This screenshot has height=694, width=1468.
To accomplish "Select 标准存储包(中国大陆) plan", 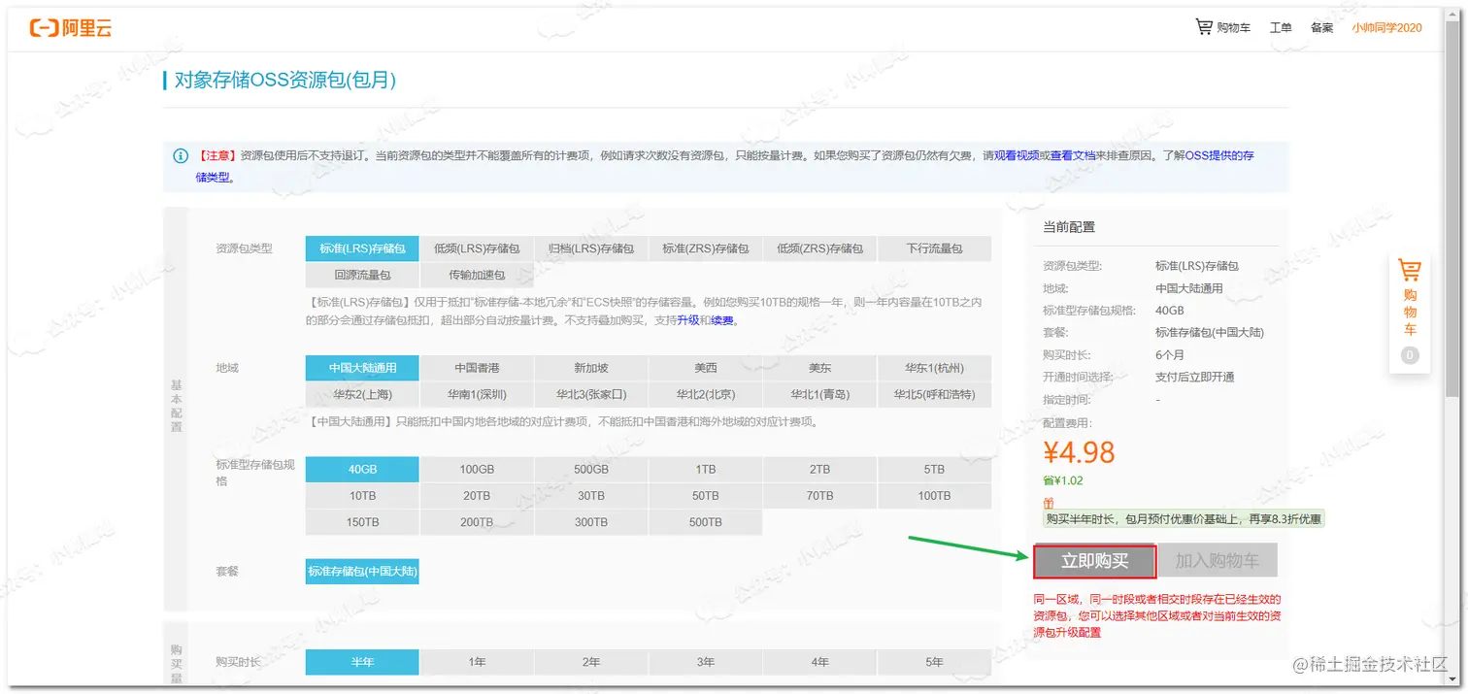I will click(362, 572).
